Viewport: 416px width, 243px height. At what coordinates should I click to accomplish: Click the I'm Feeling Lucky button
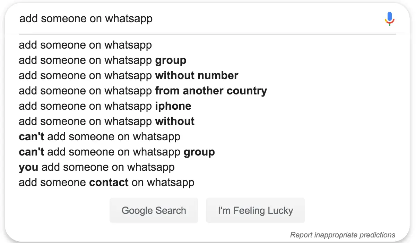click(255, 210)
